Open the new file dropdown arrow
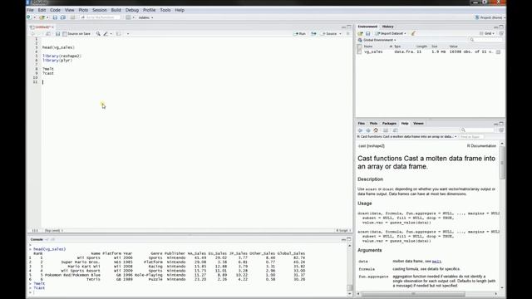Viewport: 532px width, 299px height. pos(34,17)
